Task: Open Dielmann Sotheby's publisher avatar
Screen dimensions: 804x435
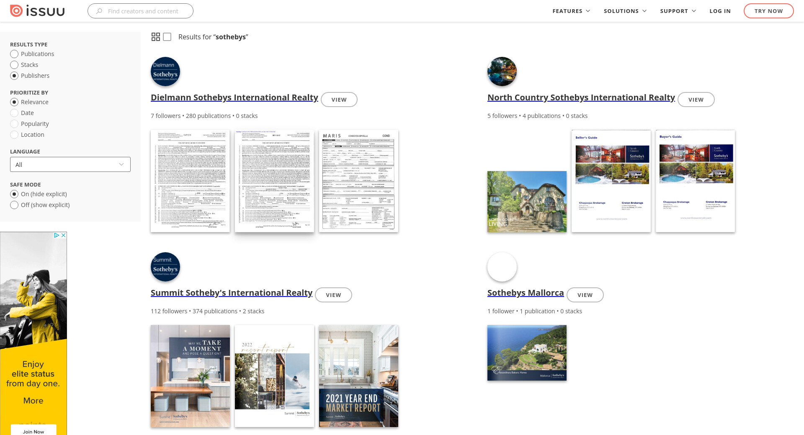Action: [x=165, y=72]
